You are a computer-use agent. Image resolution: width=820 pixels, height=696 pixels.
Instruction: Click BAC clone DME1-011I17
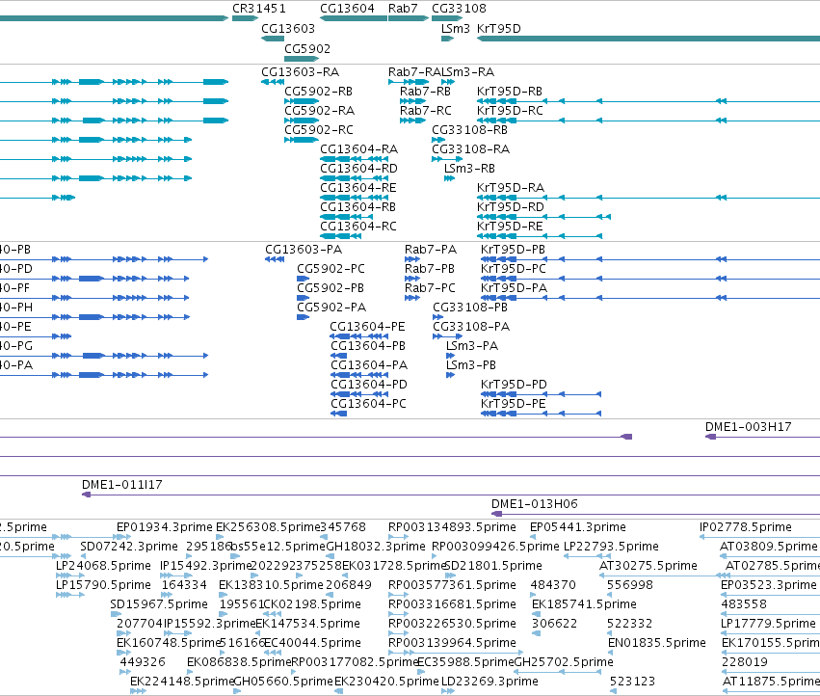coord(122,485)
